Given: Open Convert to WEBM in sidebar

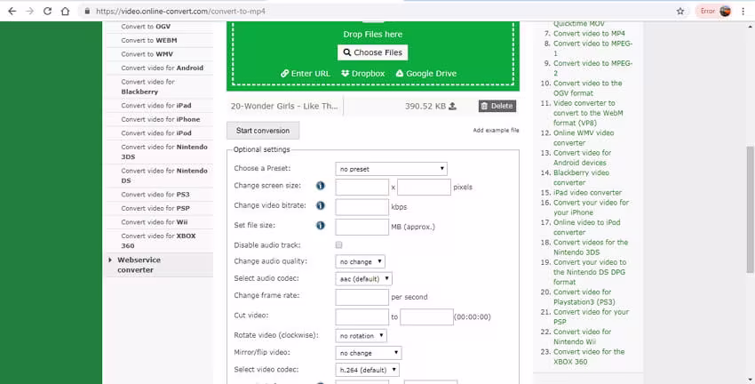Looking at the screenshot, I should (149, 40).
